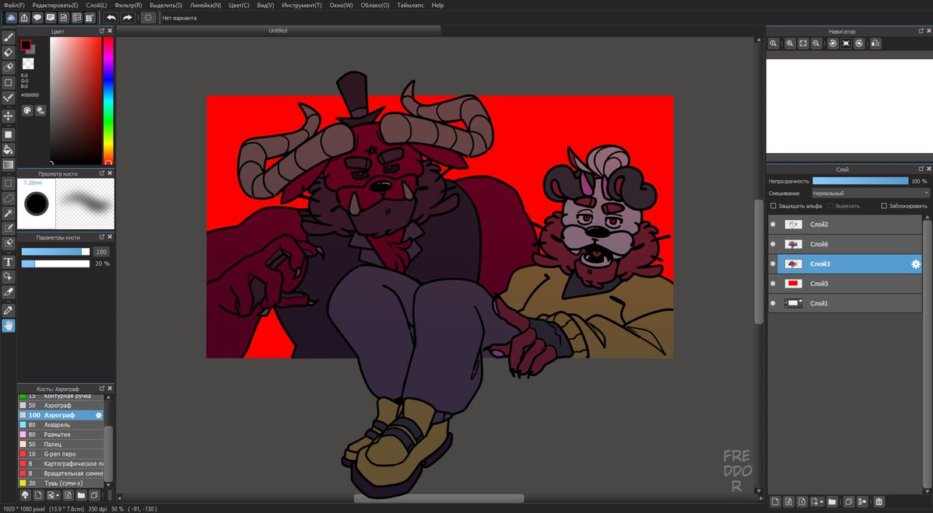
Task: Click the brush list scroll-up arrow
Action: (108, 396)
